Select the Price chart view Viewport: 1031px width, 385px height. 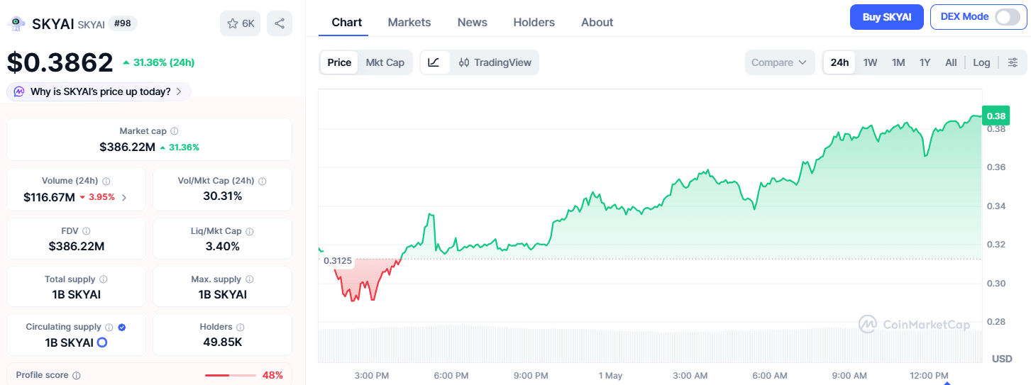(x=339, y=62)
